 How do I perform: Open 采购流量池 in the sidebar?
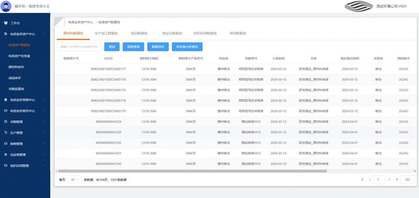tap(16, 89)
